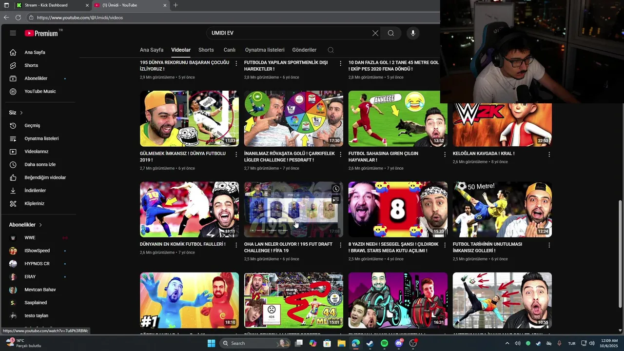Screen dimensions: 624x351
Task: Expand the Siz section chevron
Action: tap(21, 113)
